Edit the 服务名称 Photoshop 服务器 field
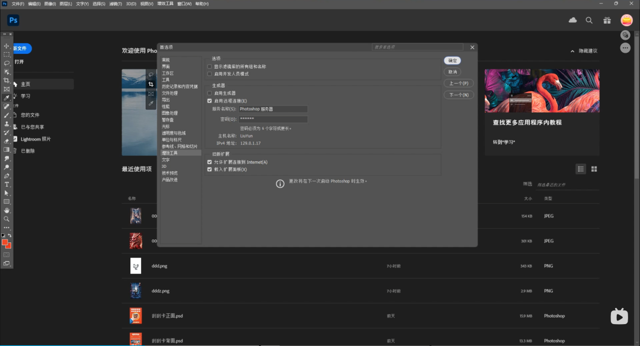Image resolution: width=640 pixels, height=346 pixels. coord(273,109)
